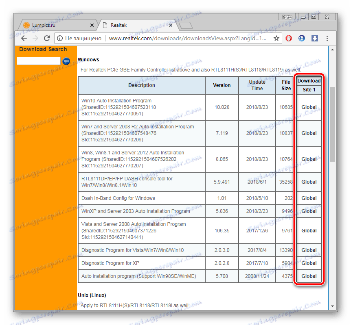
Task: Click version 7.119 cell
Action: pyautogui.click(x=222, y=133)
